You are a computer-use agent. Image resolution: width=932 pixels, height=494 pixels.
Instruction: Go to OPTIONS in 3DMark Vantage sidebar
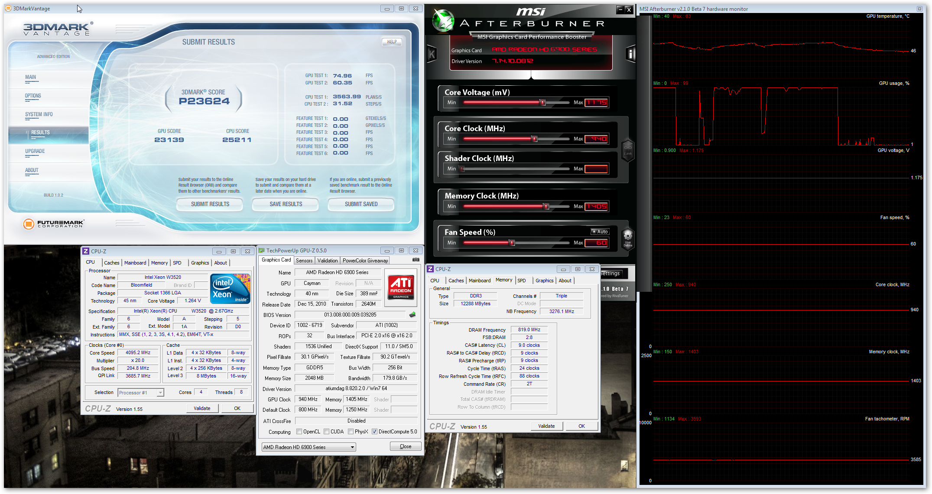pyautogui.click(x=33, y=96)
